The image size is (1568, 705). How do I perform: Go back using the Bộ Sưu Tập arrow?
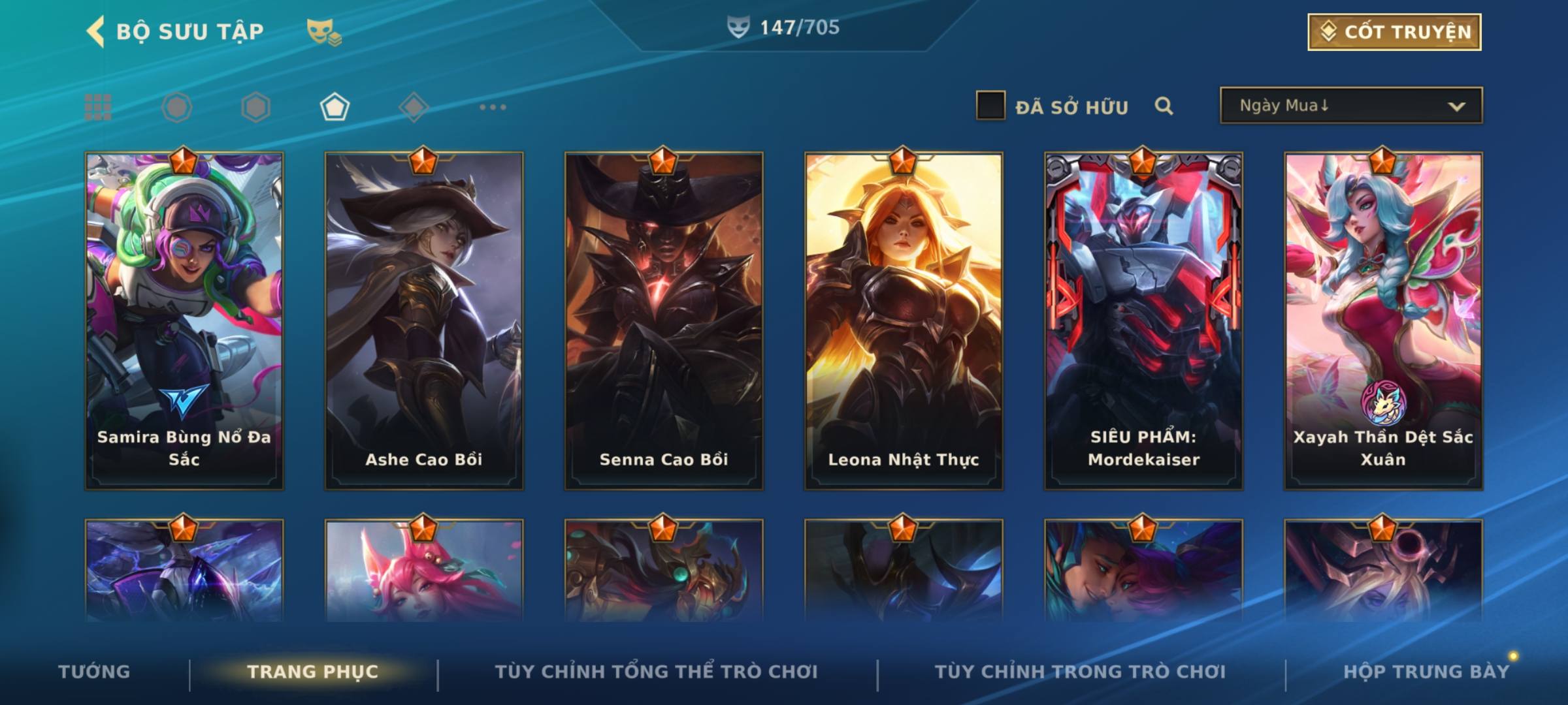(95, 31)
